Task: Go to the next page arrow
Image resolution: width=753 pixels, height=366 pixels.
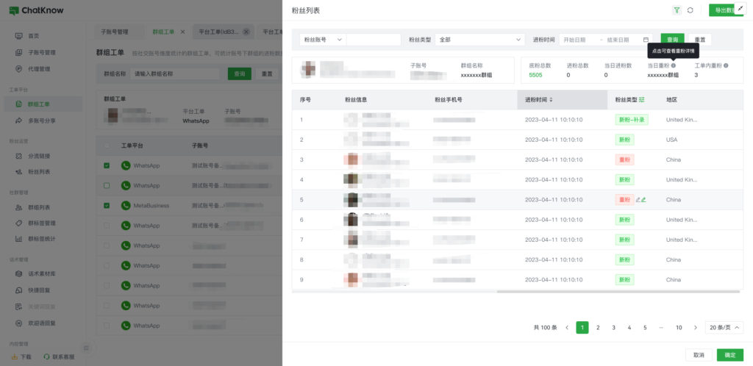Action: (696, 328)
